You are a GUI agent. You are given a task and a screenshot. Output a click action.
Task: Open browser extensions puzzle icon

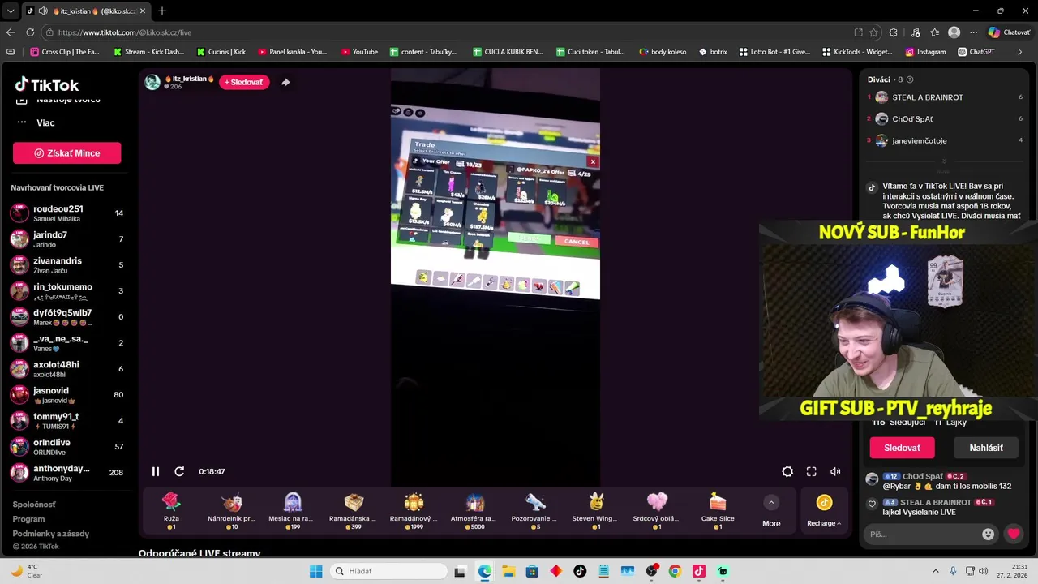pos(894,32)
